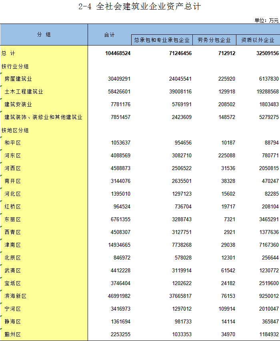The height and width of the screenshot is (341, 280).
Task: Select the 武清区 row label
Action: point(13,271)
